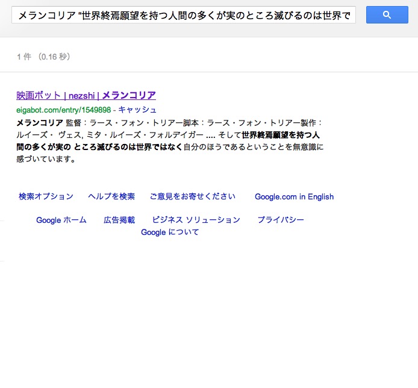
Task: Go to Google ホーム link
Action: pos(61,220)
